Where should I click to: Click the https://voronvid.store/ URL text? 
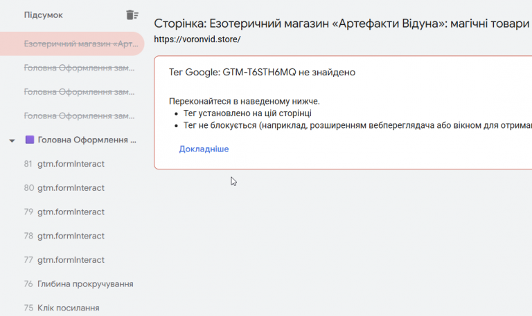point(197,39)
